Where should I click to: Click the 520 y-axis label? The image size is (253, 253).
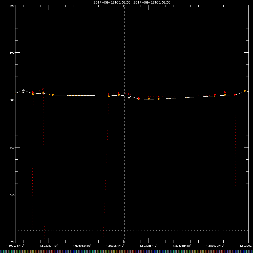[12, 242]
